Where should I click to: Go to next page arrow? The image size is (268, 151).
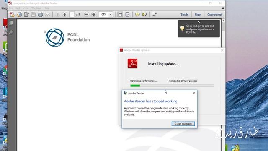pyautogui.click(x=64, y=15)
